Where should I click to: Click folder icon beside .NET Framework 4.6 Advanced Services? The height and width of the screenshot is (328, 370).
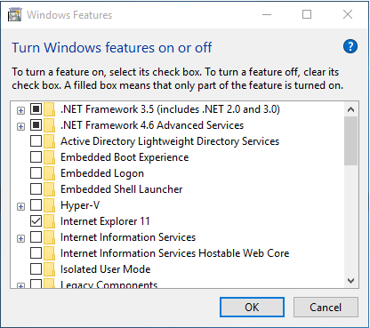(49, 125)
